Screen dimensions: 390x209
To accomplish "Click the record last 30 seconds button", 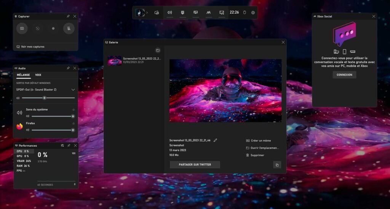I will point(38,28).
